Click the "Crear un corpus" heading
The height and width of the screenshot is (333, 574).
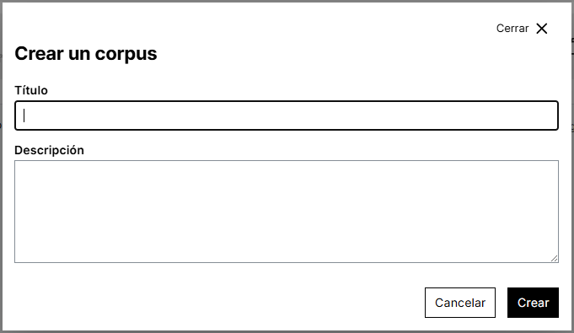(x=86, y=54)
